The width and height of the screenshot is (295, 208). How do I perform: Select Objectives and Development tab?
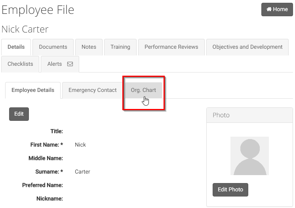247,47
